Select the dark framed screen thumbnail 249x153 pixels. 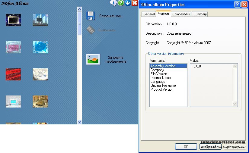click(13, 20)
